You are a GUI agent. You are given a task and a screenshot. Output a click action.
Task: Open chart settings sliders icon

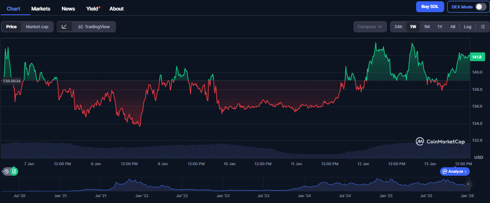483,27
